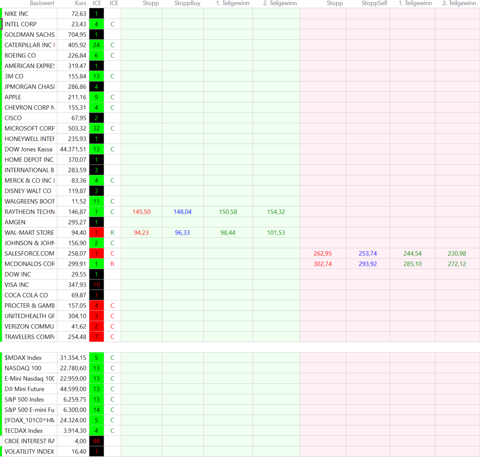This screenshot has height=457, width=481.
Task: Click the StoppSell column header
Action: [x=374, y=3]
